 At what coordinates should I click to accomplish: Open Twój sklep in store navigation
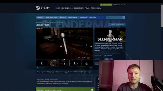(x=40, y=17)
